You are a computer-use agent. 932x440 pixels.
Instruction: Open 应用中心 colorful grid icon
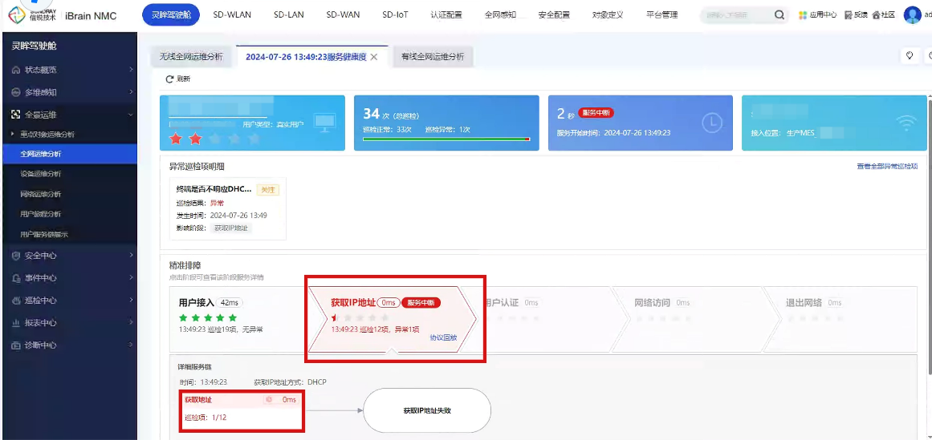804,15
